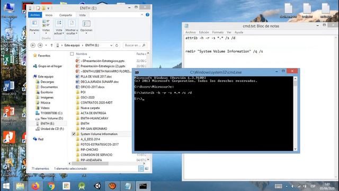Open the Formato menu in Bloc de notas
The image size is (339, 191).
coord(218,32)
